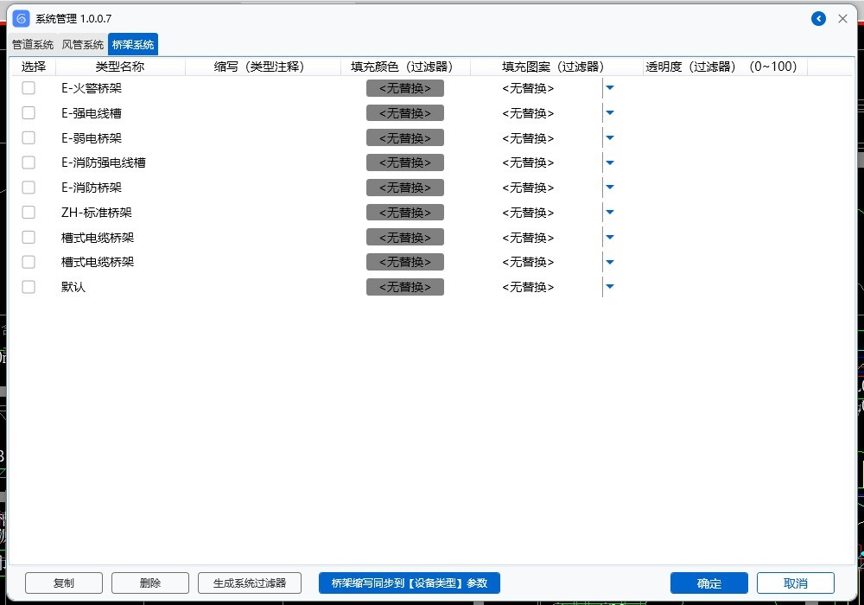The image size is (864, 605).
Task: Expand fill pattern dropdown for 默认 row
Action: (609, 287)
